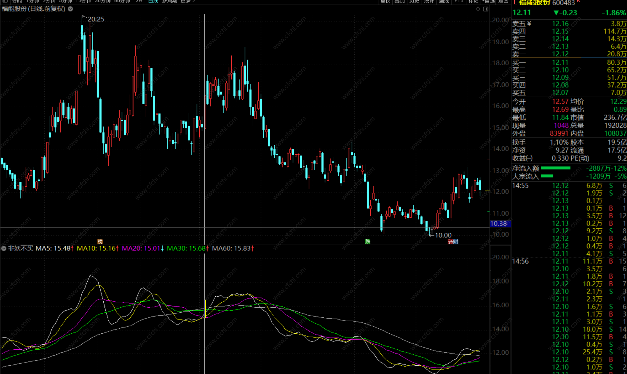
Task: Click the 叠加 overlay button
Action: pos(400,1)
